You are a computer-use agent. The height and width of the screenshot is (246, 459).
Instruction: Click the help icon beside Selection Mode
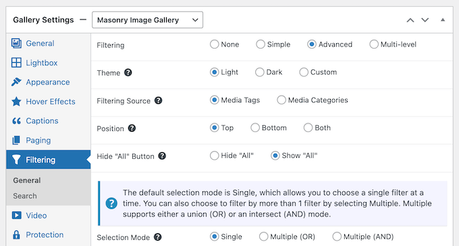(x=158, y=237)
